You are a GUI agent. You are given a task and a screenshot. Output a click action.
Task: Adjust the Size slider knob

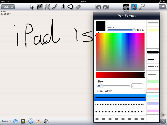pyautogui.click(x=102, y=86)
